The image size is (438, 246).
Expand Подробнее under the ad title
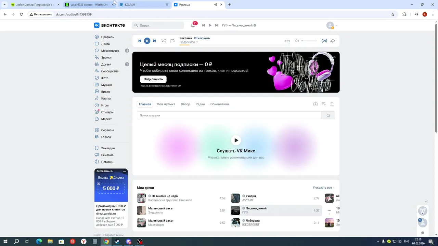pyautogui.click(x=189, y=42)
